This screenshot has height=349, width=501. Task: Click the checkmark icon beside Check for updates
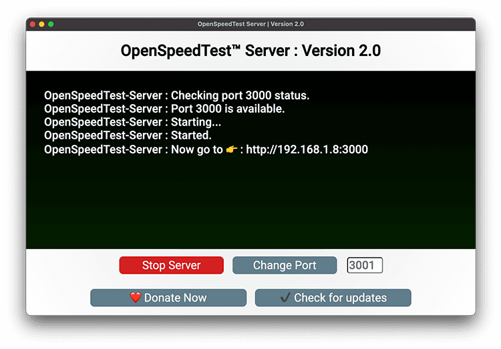285,298
